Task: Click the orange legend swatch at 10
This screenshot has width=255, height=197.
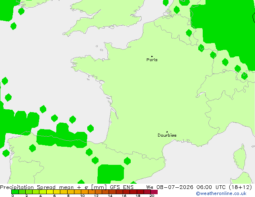Action: pos(85,192)
